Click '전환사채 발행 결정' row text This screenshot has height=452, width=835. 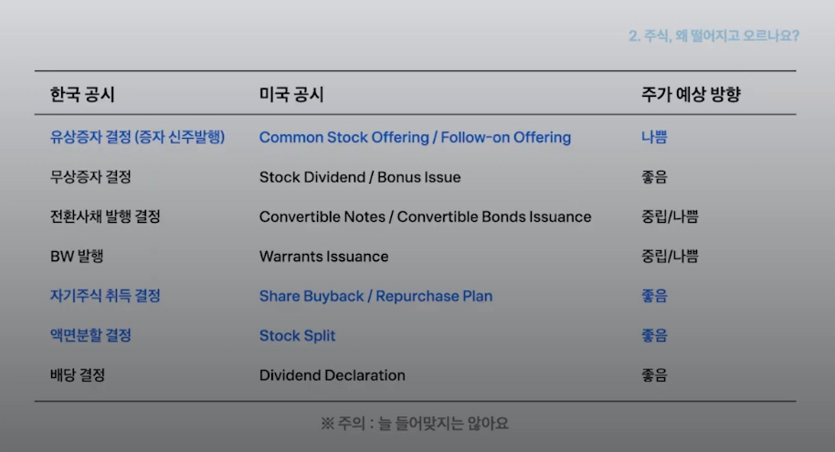[x=105, y=217]
